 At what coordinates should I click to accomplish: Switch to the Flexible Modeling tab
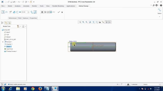click(58, 6)
